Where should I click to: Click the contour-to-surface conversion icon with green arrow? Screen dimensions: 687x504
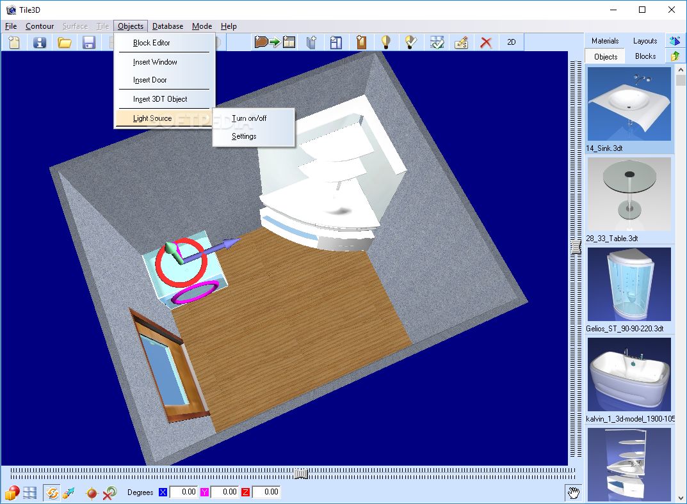pos(275,42)
